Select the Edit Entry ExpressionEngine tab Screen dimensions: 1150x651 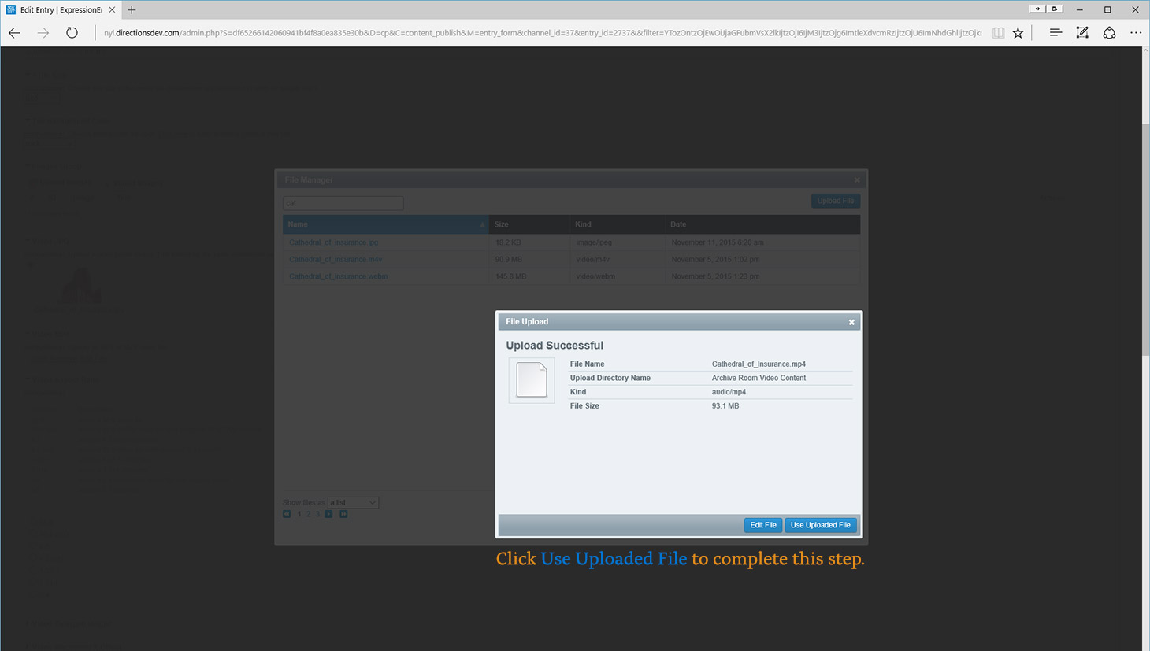point(59,10)
